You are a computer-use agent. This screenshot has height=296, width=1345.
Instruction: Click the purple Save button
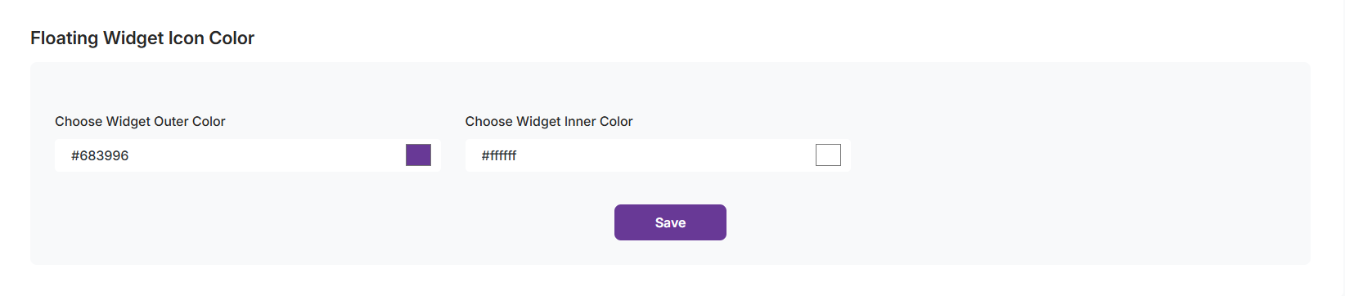pos(670,222)
